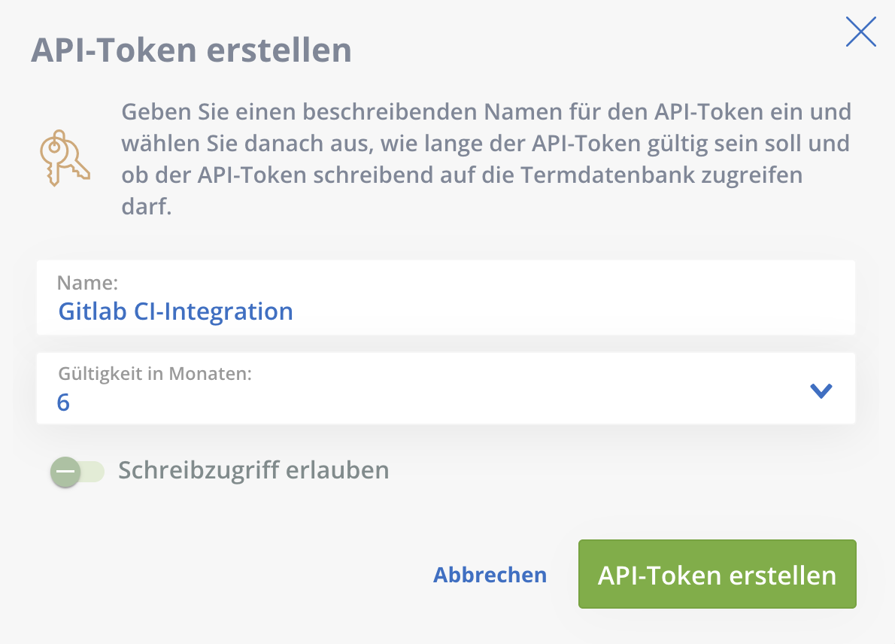Click the "Gültigkeit in Monaten:" label
This screenshot has width=895, height=644.
155,374
